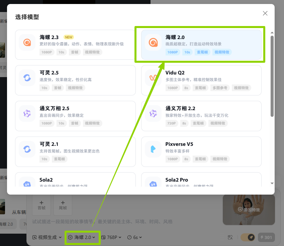Click the 首帧 add frame button
The height and width of the screenshot is (246, 284).
[x=41, y=205]
